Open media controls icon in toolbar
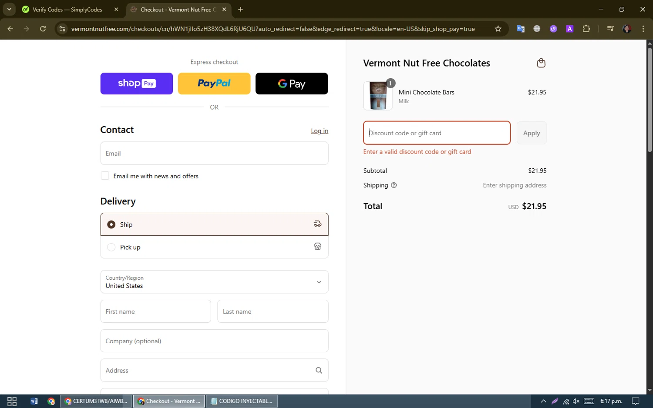The width and height of the screenshot is (653, 408). 610,29
